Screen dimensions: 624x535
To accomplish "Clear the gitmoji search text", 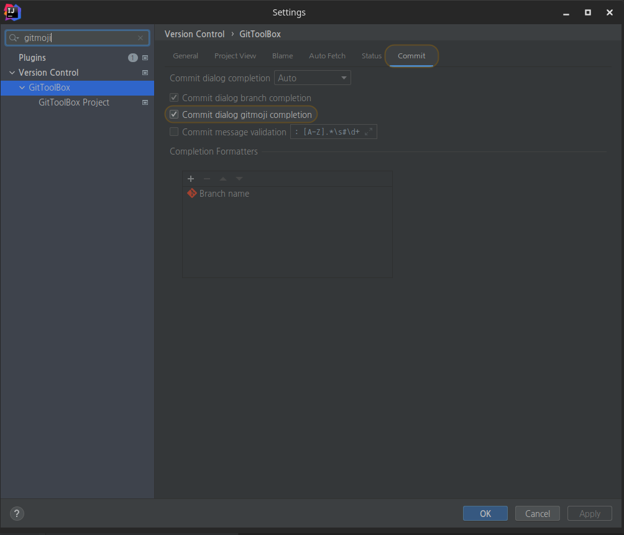I will pyautogui.click(x=140, y=38).
